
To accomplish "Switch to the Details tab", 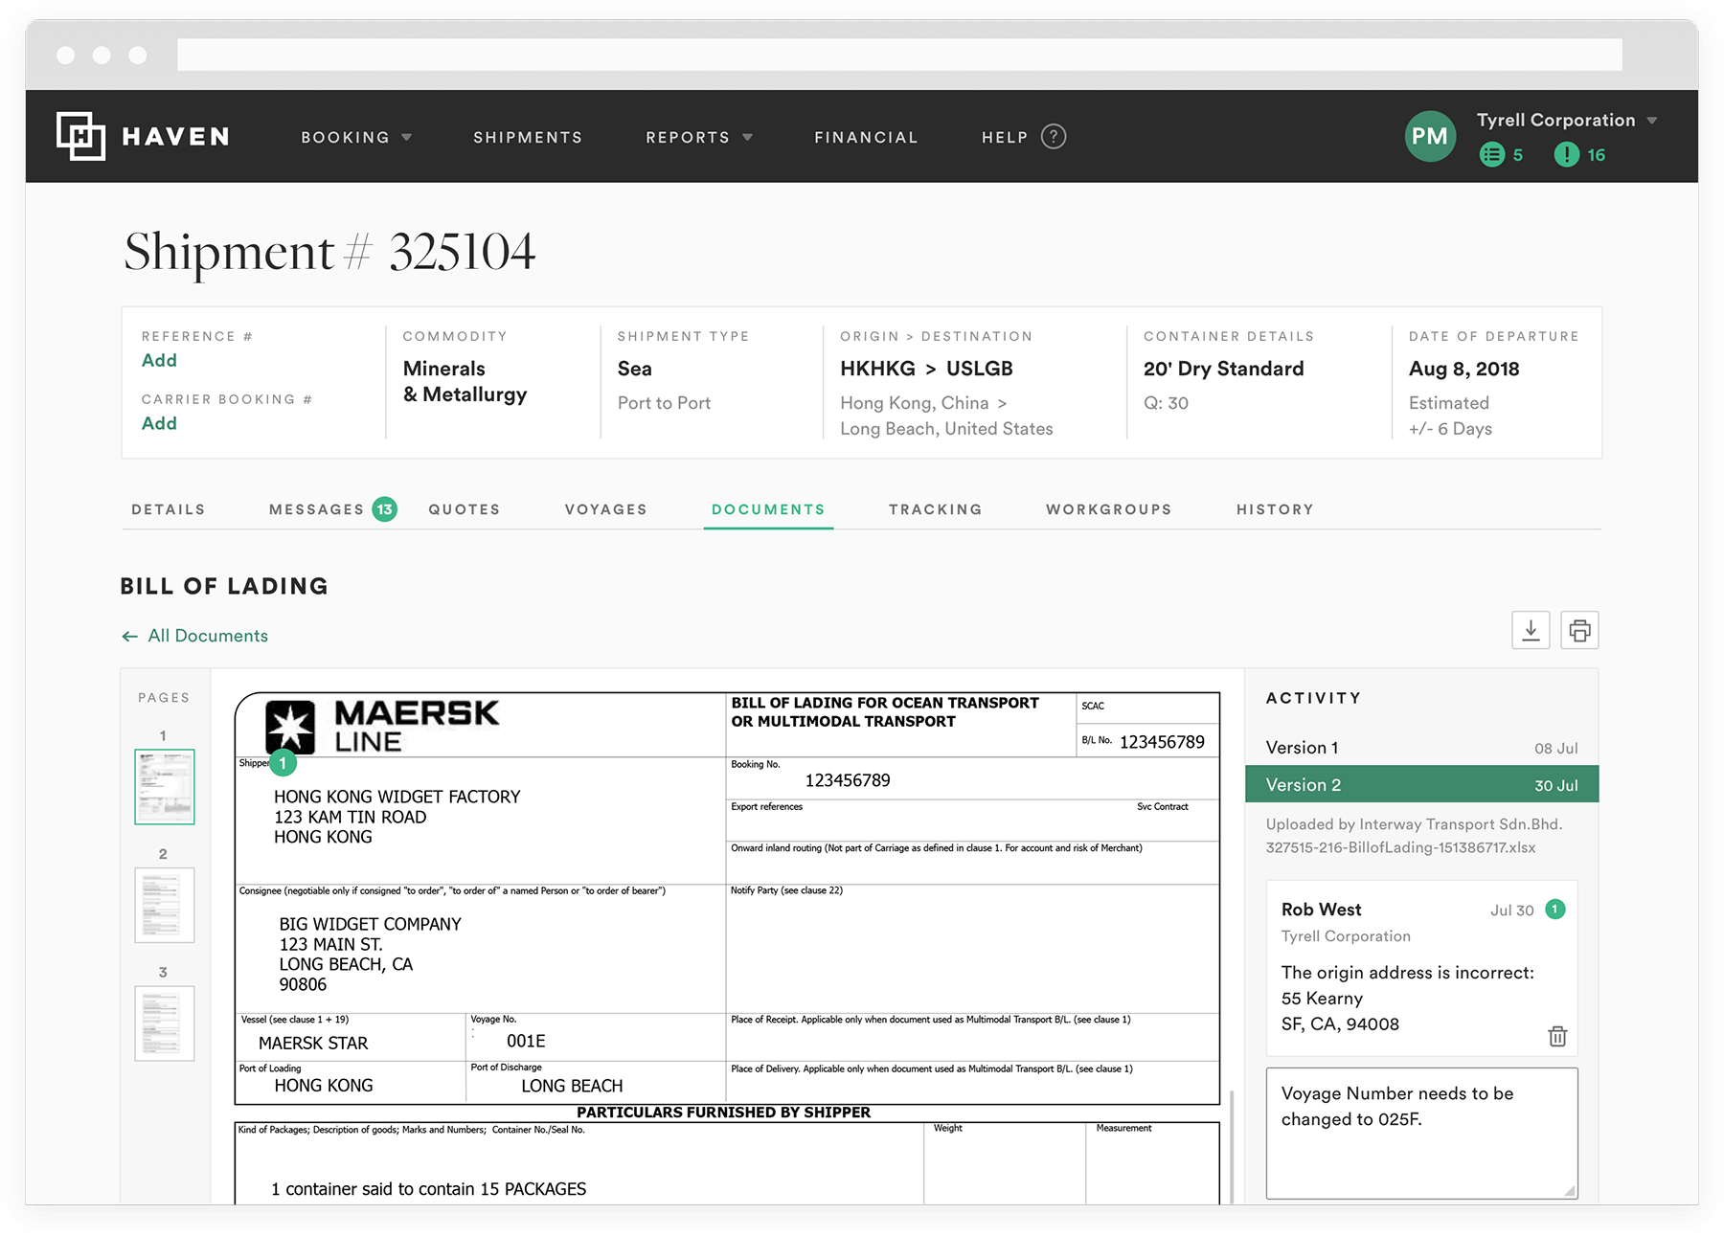I will [169, 509].
